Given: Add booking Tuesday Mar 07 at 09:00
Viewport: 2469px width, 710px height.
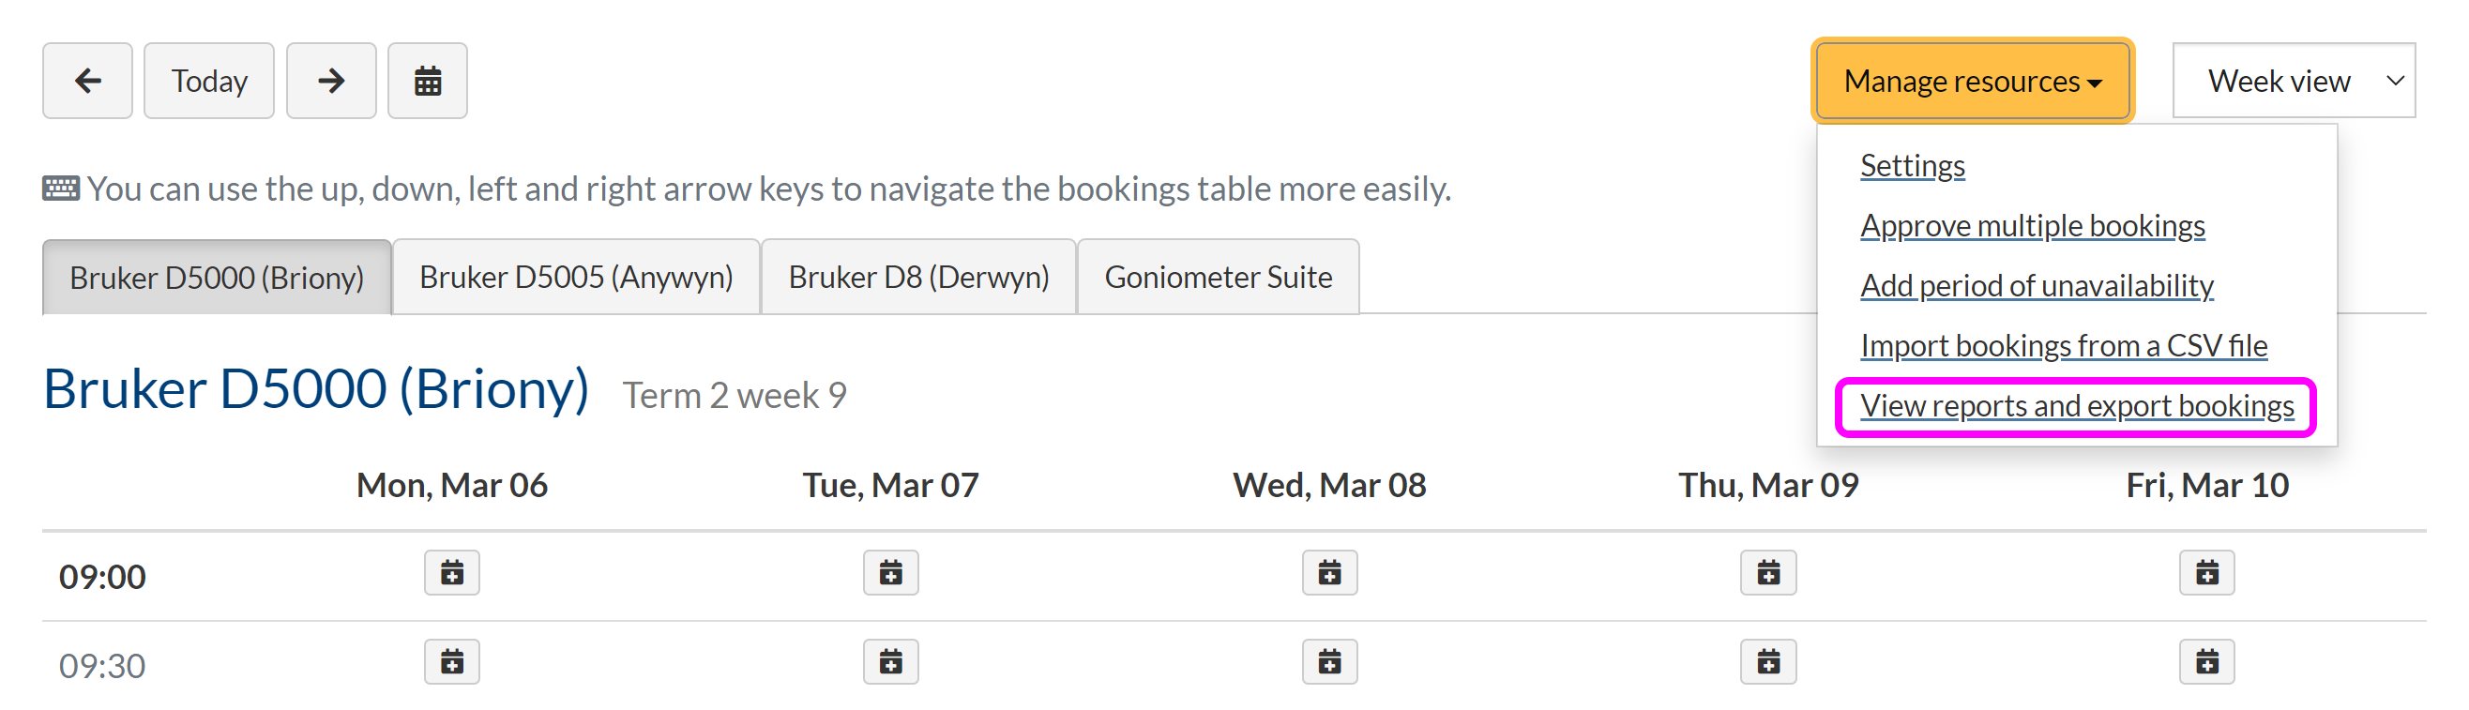Looking at the screenshot, I should 890,573.
